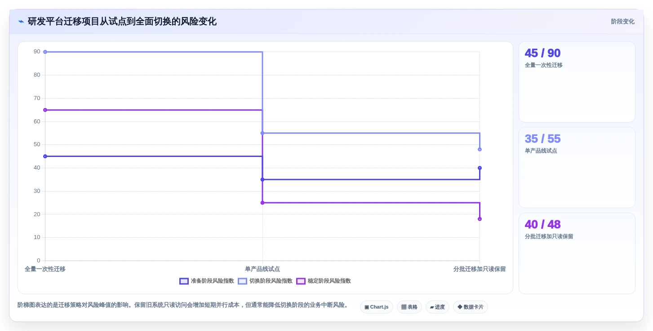Viewport: 653px width, 331px height.
Task: Click the 稳定阶段风险指数 legend label
Action: [329, 281]
